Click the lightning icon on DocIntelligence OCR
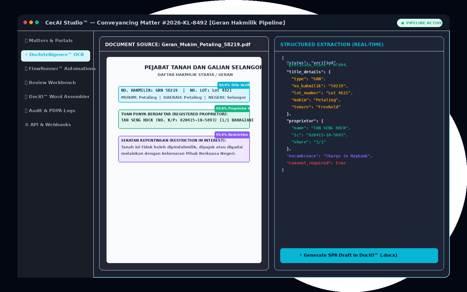 click(x=26, y=55)
